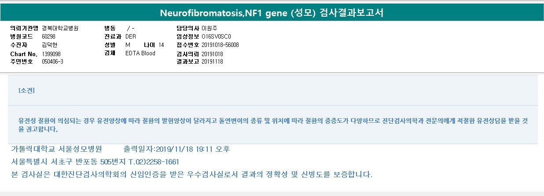Click the 진료과 value DER
Viewport: 544px width, 196px height.
click(131, 36)
